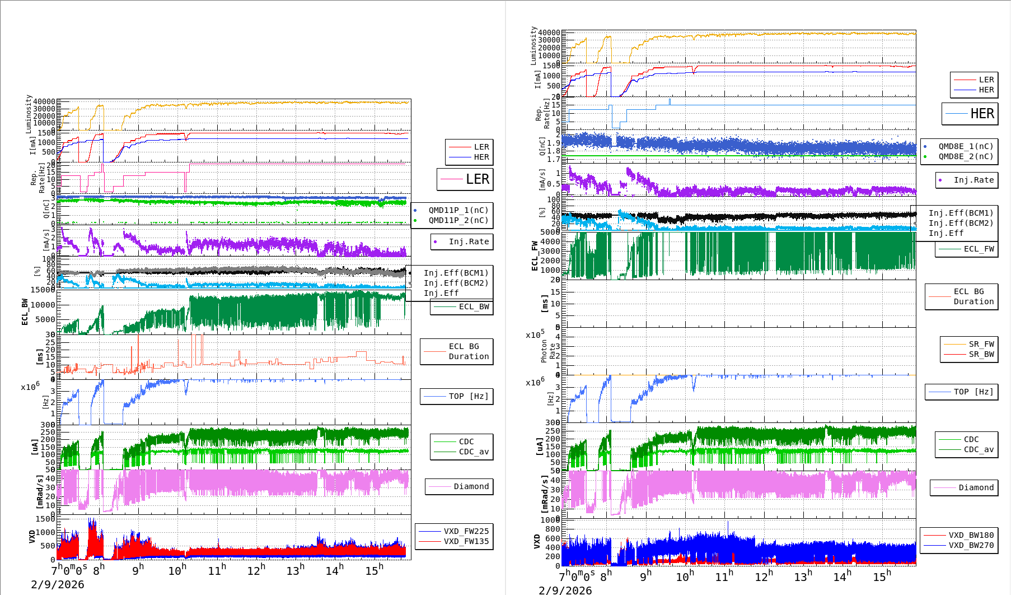Click the large LER repetition-rate legend box
Screen dimensions: 1011x595
[465, 179]
